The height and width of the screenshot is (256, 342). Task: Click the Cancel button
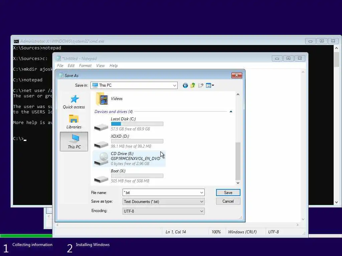point(228,201)
